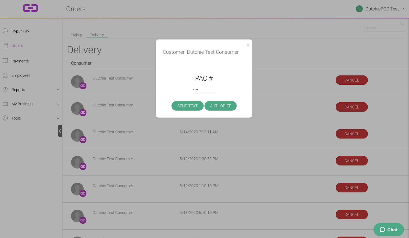Click the Customer: Dutchie Test Consumer dialog title
The image size is (409, 238).
coord(201,52)
